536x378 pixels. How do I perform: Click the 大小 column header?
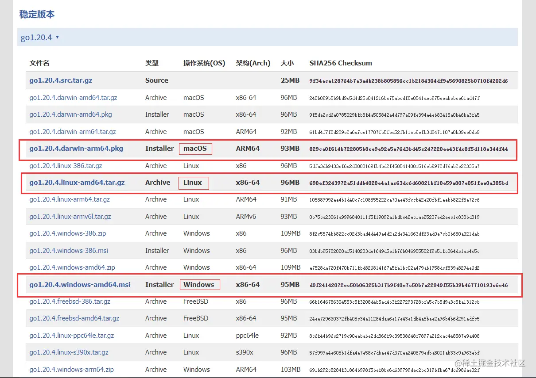[287, 63]
